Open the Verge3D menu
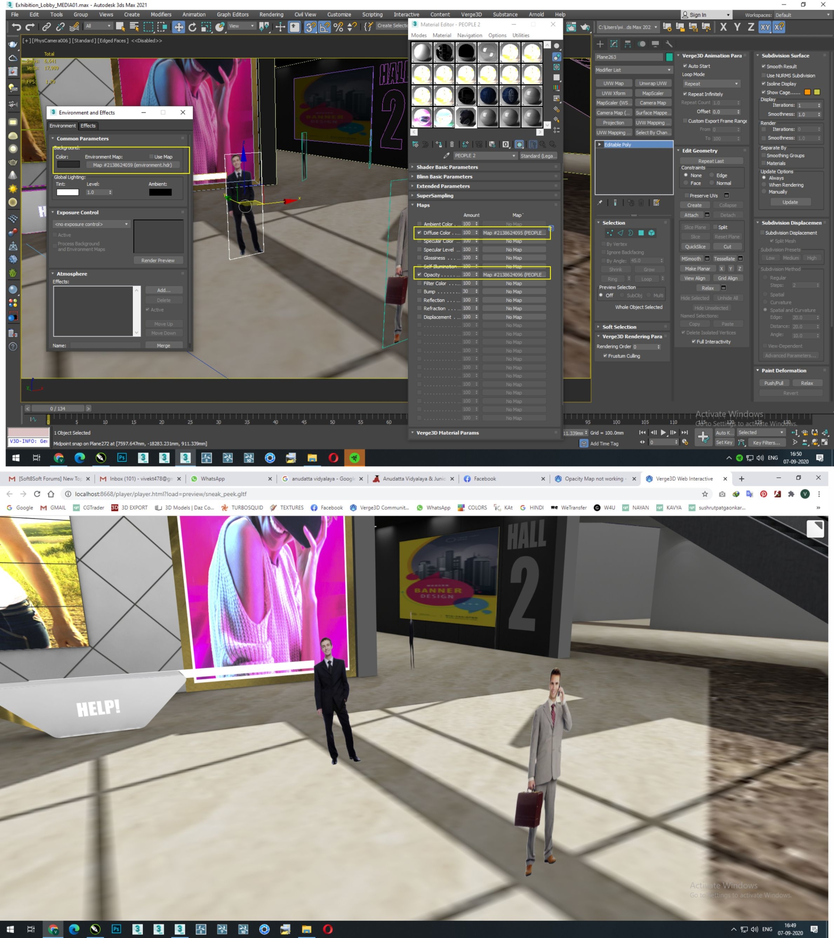The height and width of the screenshot is (938, 834). click(471, 14)
